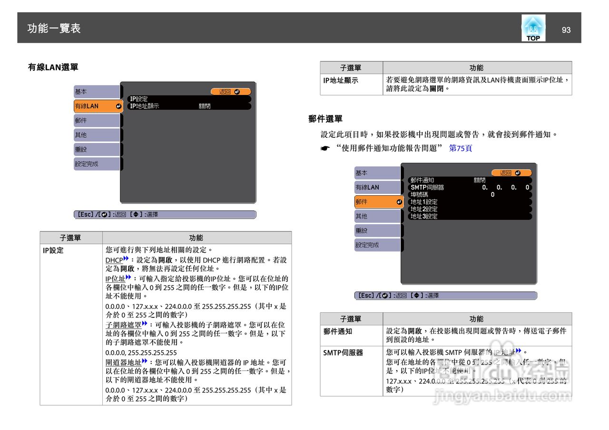
Task: Click the glossary arrow icon after 閘道器地址
Action: [145, 362]
